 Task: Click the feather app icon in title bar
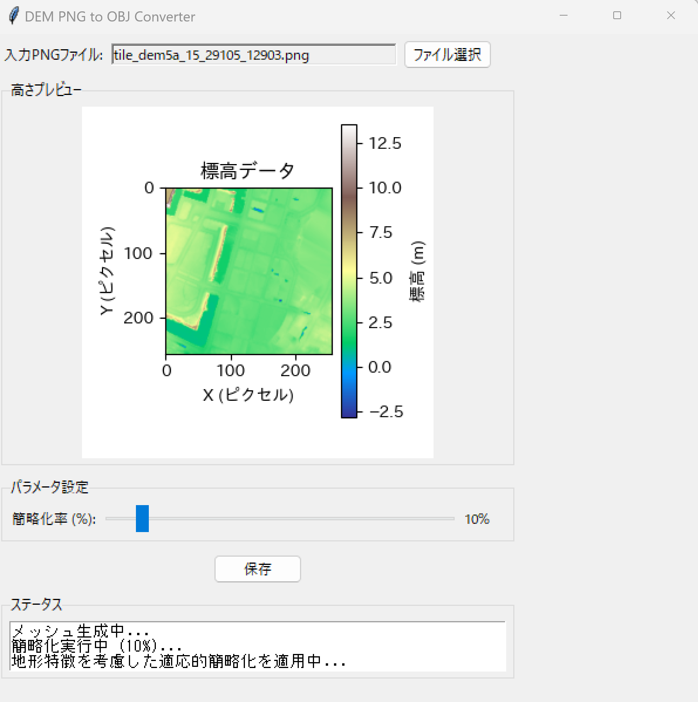point(14,16)
